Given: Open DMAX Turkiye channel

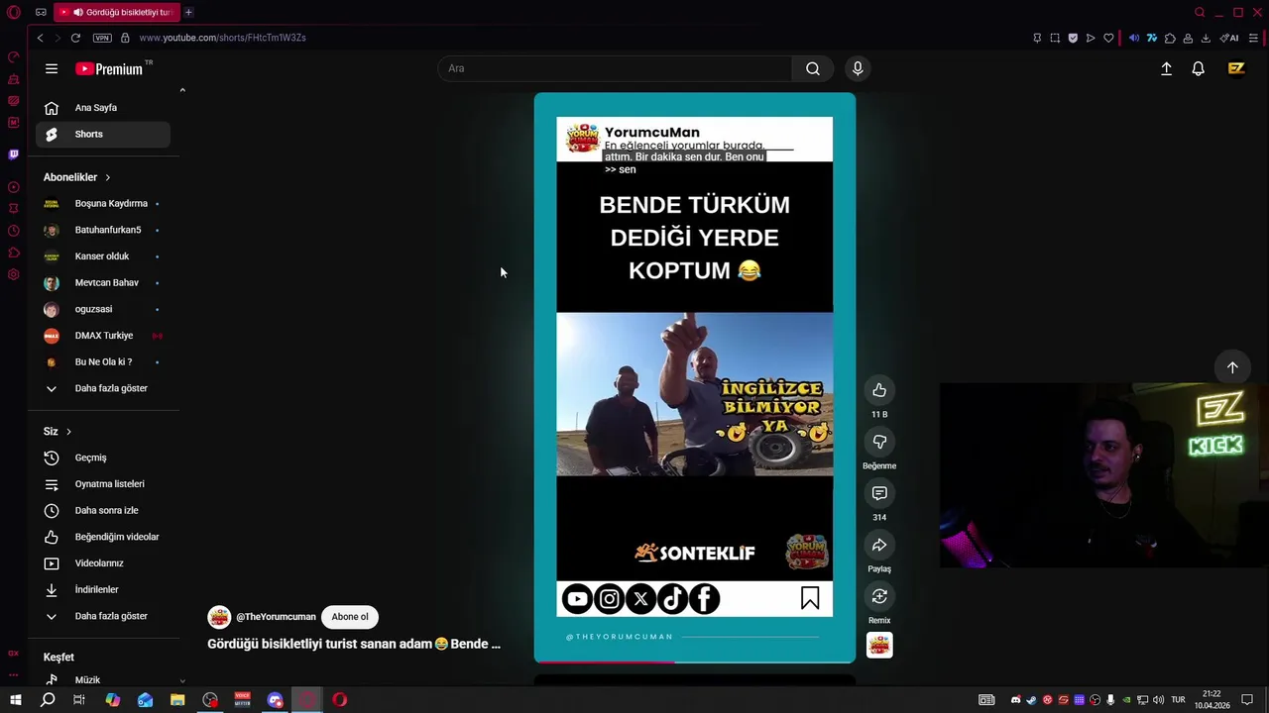Looking at the screenshot, I should point(103,336).
